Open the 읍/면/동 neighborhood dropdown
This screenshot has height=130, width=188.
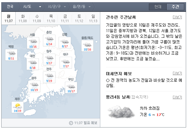[82, 7]
